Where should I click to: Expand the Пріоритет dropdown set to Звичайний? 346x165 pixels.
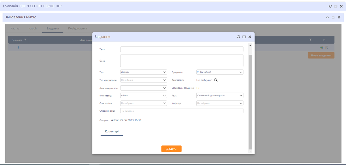(219, 72)
